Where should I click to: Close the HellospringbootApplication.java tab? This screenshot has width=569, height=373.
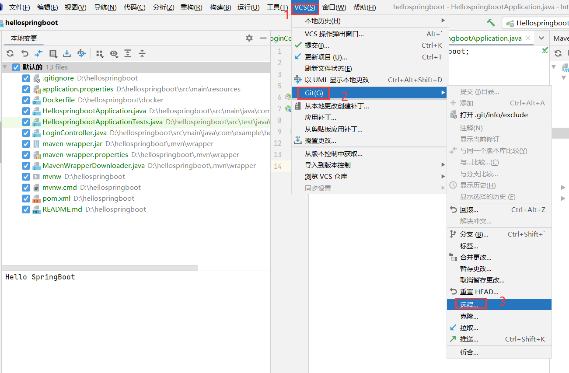(528, 38)
